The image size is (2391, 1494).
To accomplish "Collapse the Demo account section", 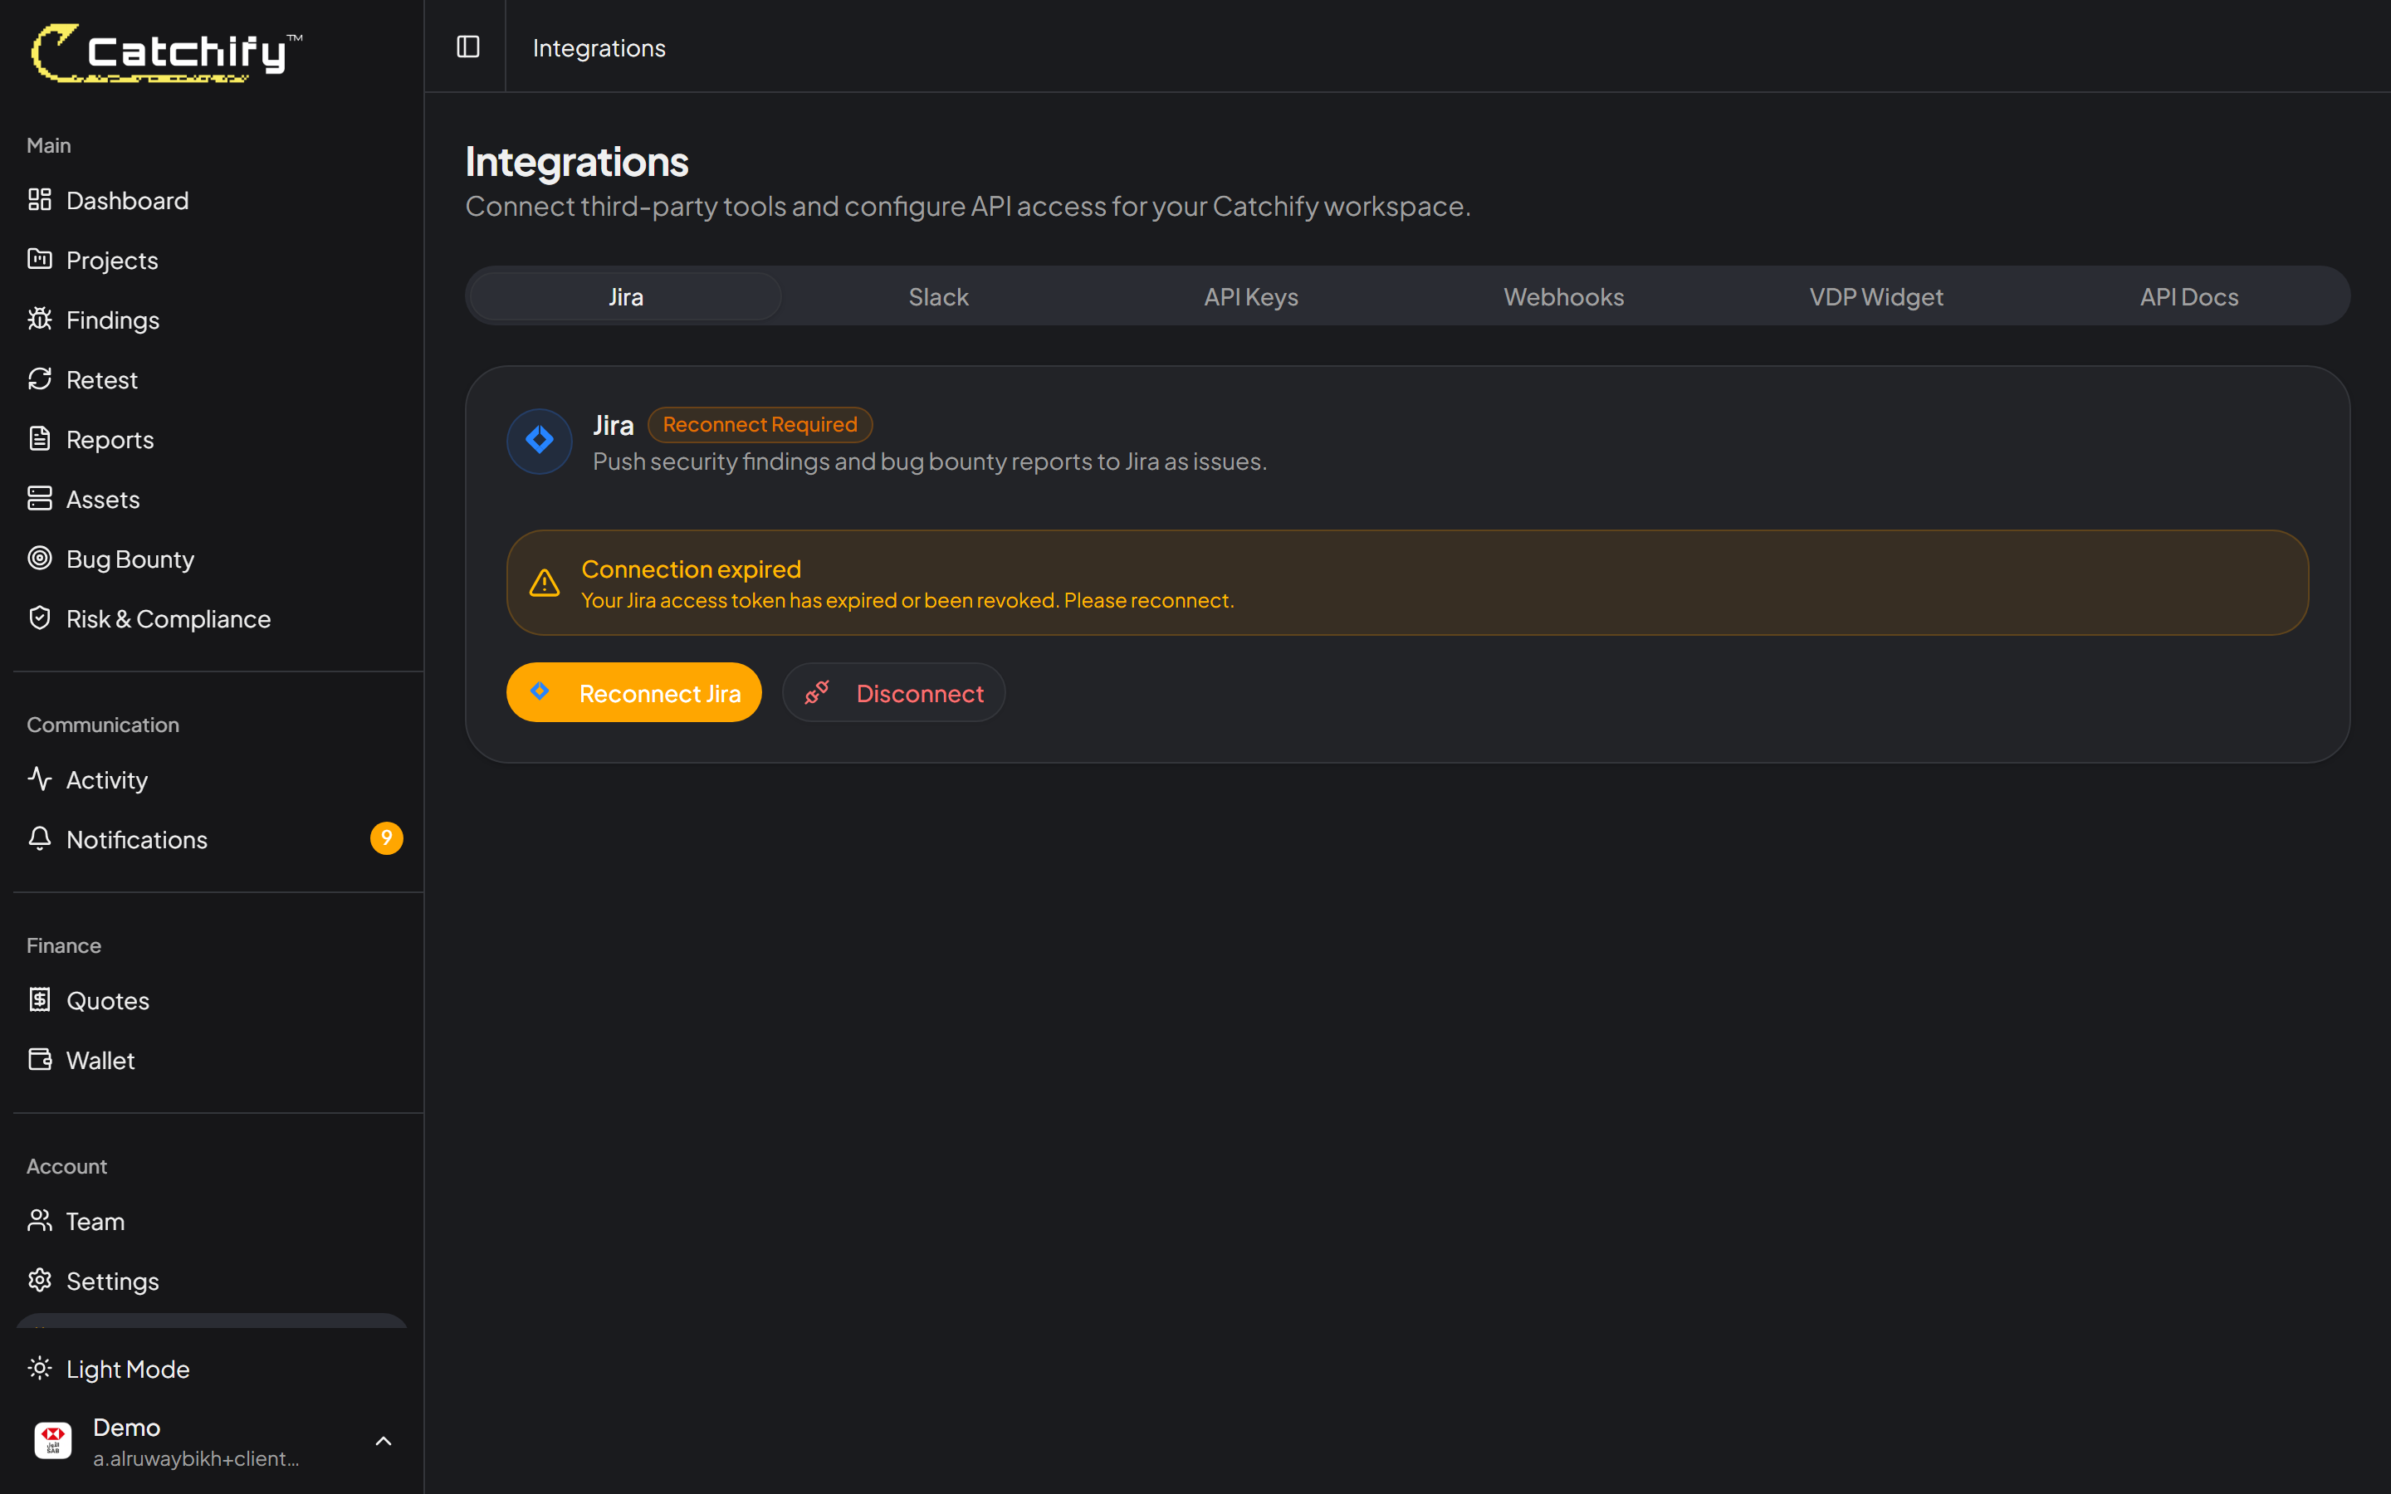I will pos(384,1441).
